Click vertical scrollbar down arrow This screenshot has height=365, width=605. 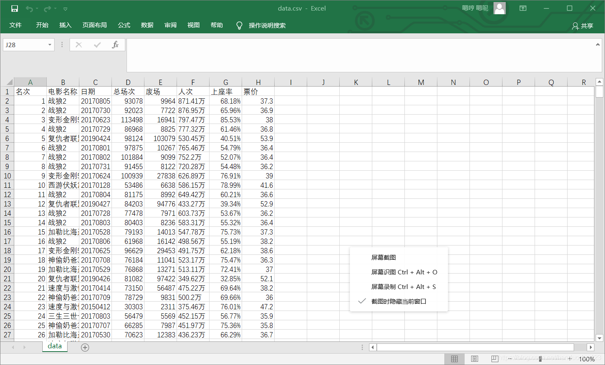coord(599,338)
